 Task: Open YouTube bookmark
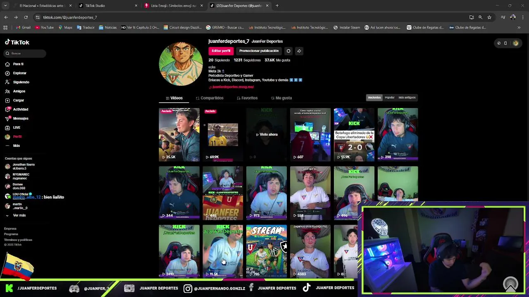(44, 28)
